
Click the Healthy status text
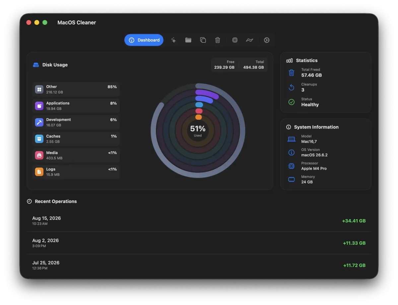point(310,105)
